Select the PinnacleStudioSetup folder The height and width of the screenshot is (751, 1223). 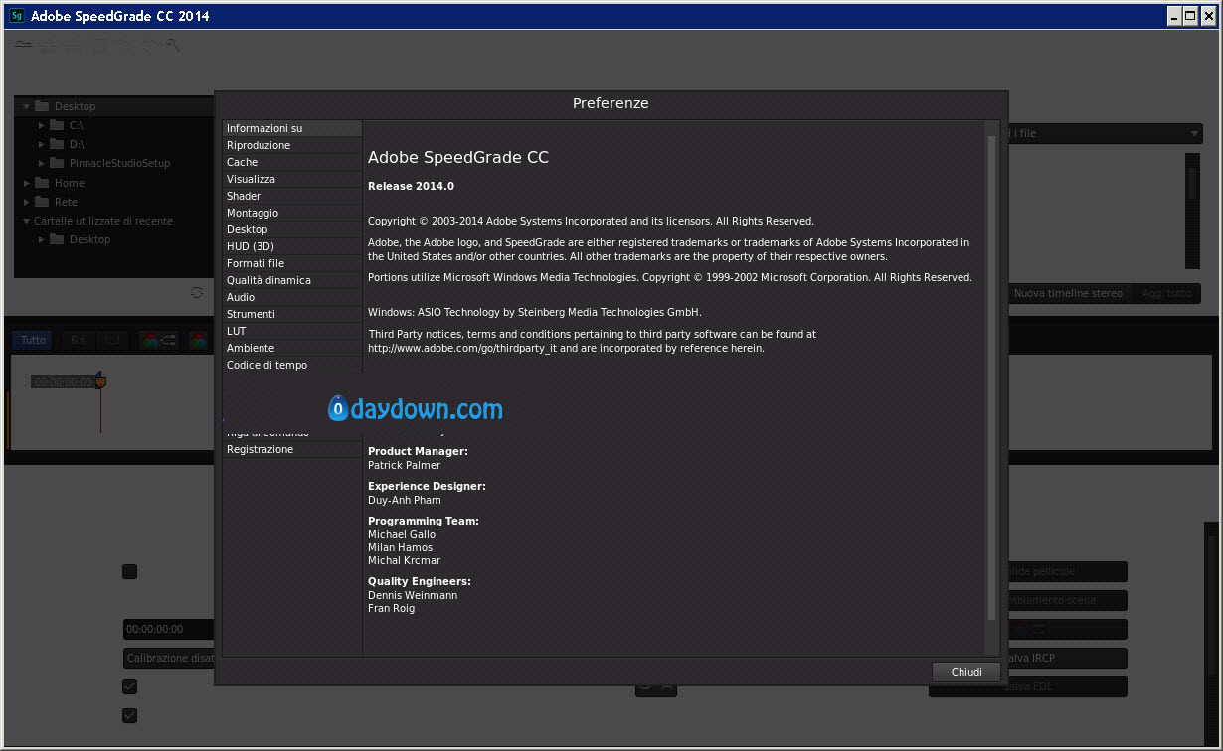pos(119,163)
